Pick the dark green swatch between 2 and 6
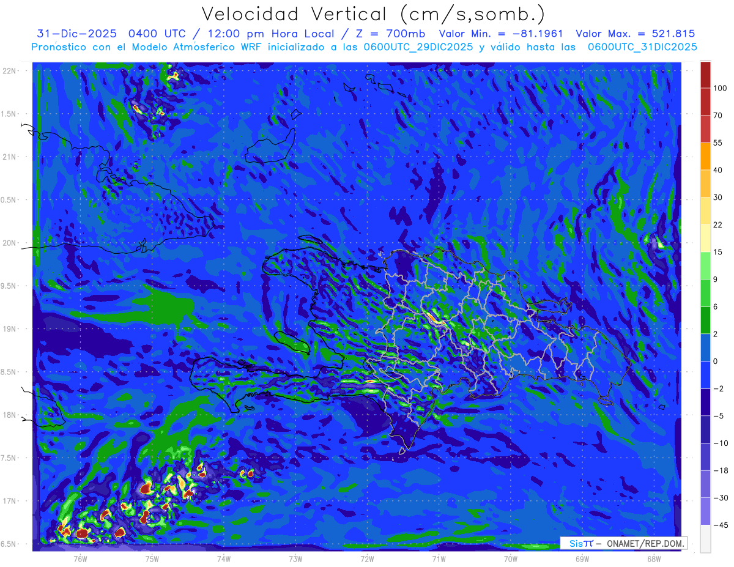 coord(705,320)
